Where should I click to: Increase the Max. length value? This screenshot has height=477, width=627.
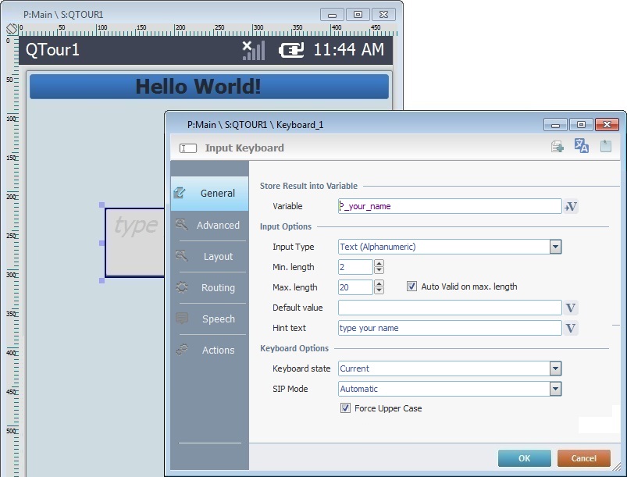point(379,283)
